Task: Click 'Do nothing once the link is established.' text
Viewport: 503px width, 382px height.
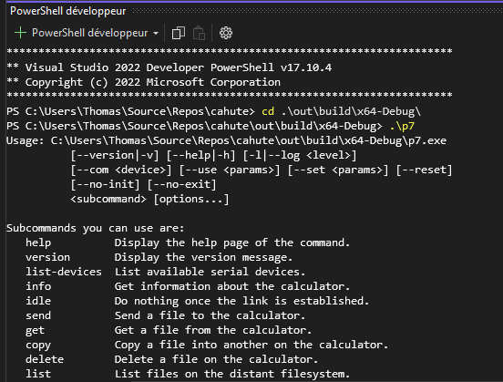Action: tap(241, 301)
